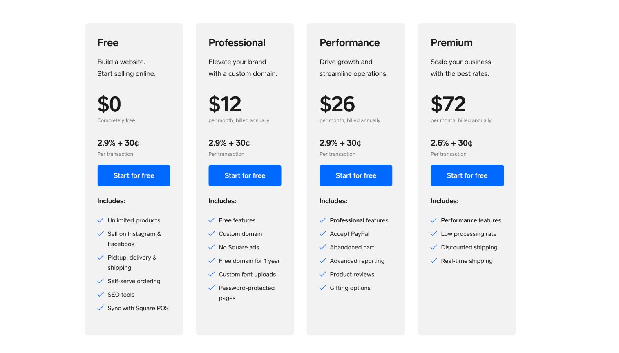619x353 pixels.
Task: Click checkmark icon next to Abandoned cart
Action: pos(323,247)
